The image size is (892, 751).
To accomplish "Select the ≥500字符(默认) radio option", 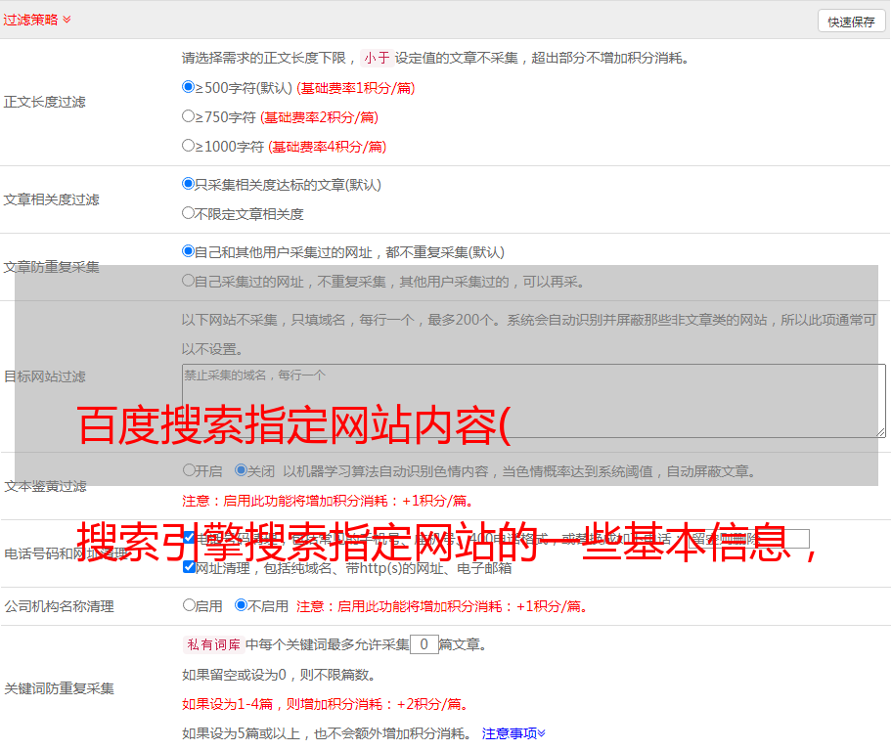I will pos(188,87).
